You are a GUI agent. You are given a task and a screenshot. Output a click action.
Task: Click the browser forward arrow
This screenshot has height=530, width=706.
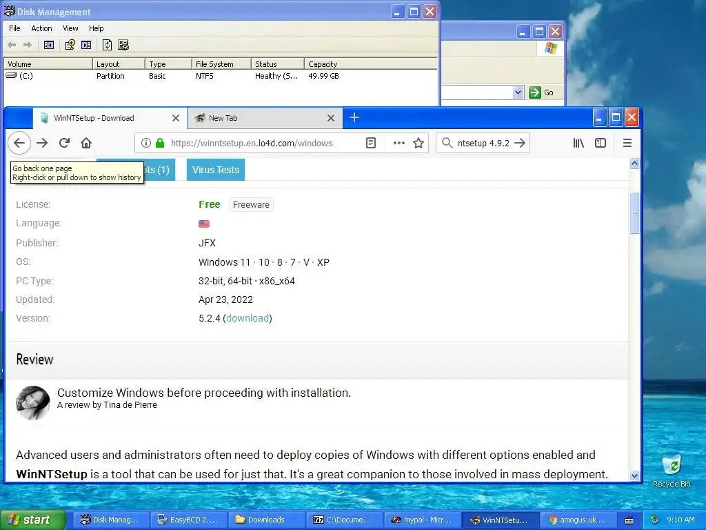tap(42, 144)
